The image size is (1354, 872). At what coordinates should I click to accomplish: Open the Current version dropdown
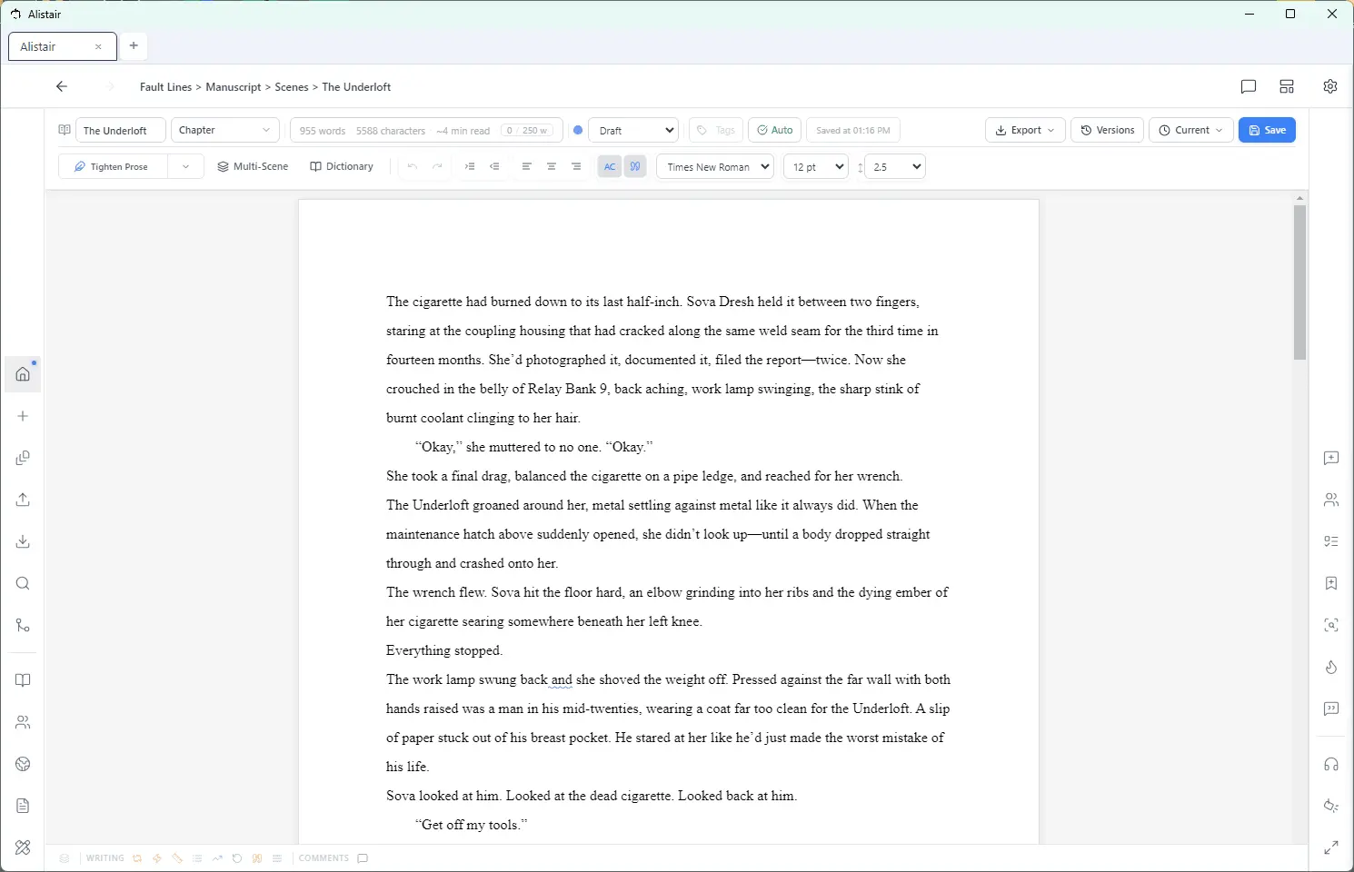click(1190, 130)
